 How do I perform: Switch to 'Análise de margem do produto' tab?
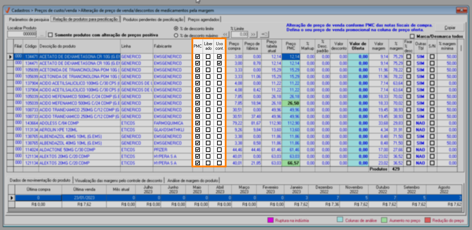click(x=193, y=181)
